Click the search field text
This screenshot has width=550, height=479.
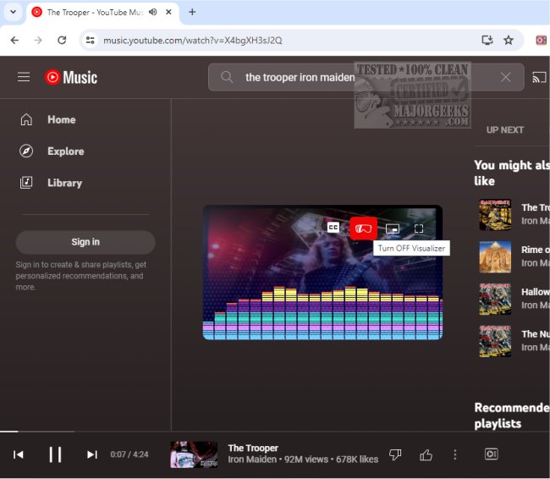300,77
